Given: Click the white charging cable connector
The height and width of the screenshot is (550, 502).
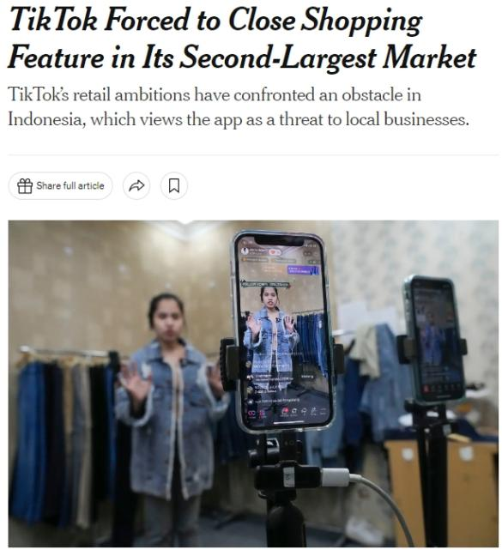Looking at the screenshot, I should [336, 477].
